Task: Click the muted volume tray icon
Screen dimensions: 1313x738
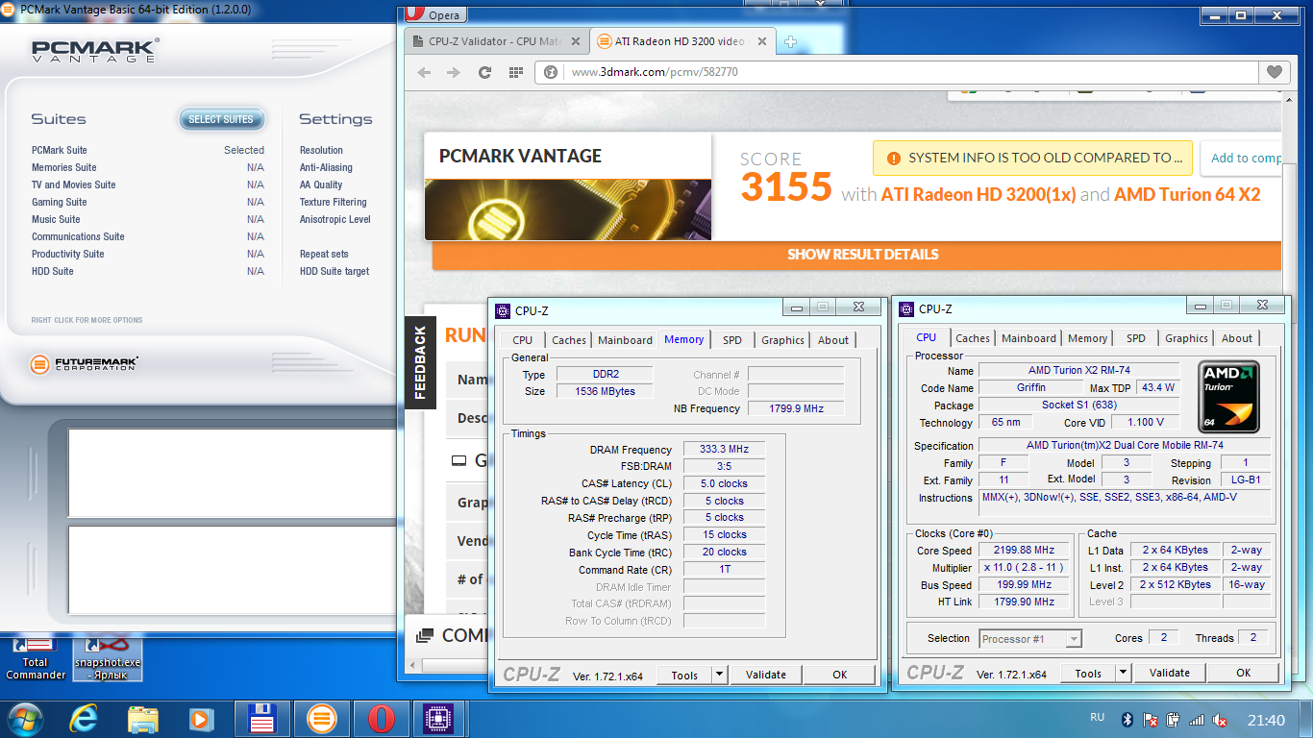Action: (x=1219, y=719)
